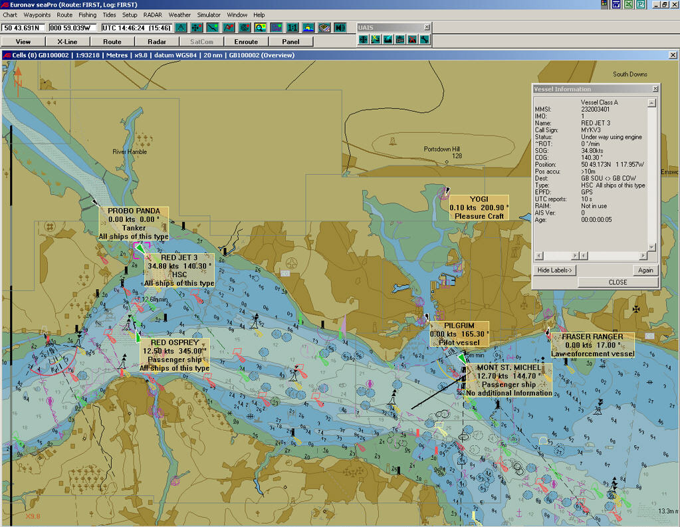Click the green Excel icon in Office shortcut bar

(x=628, y=5)
